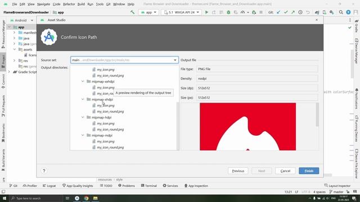Open the Build menu
The height and width of the screenshot is (202, 360).
(81, 4)
